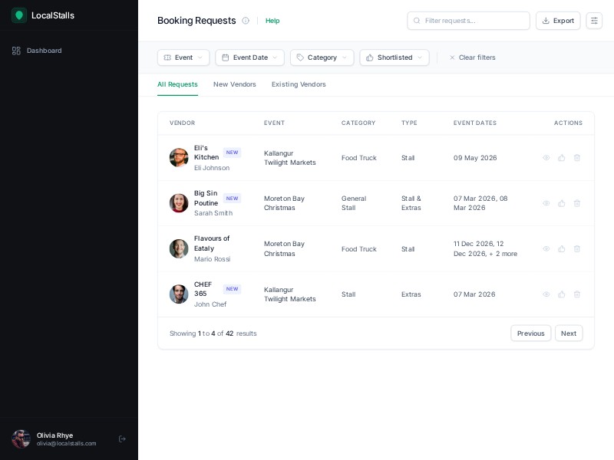
Task: Toggle visibility for CHEF 365 row
Action: coord(546,294)
